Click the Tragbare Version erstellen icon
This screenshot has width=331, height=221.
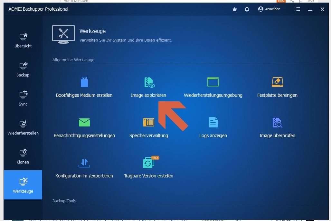coord(149,163)
